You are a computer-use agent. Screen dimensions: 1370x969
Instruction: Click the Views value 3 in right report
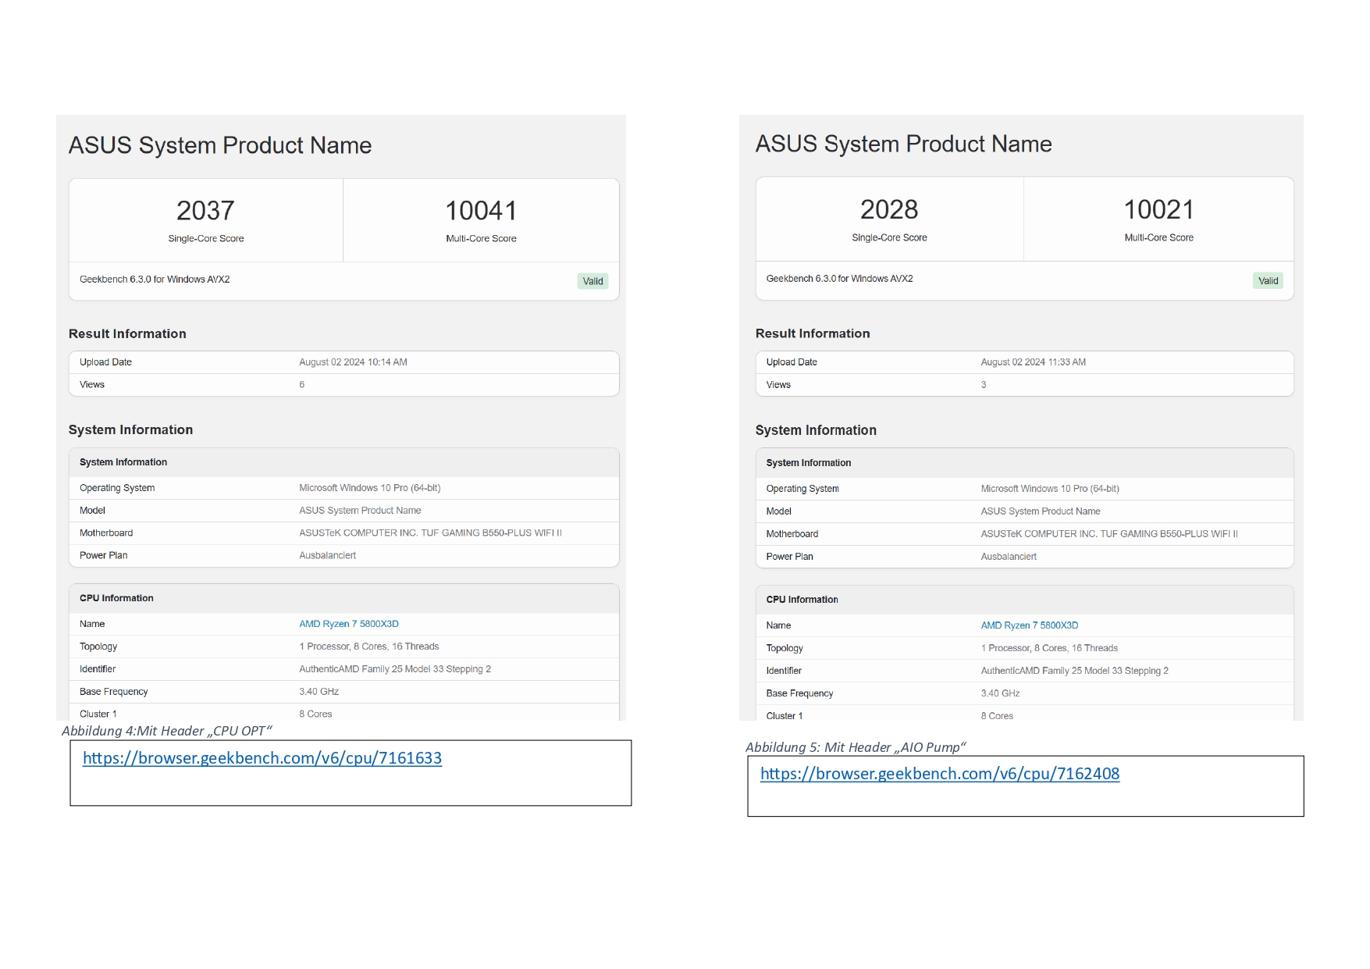[x=984, y=385]
